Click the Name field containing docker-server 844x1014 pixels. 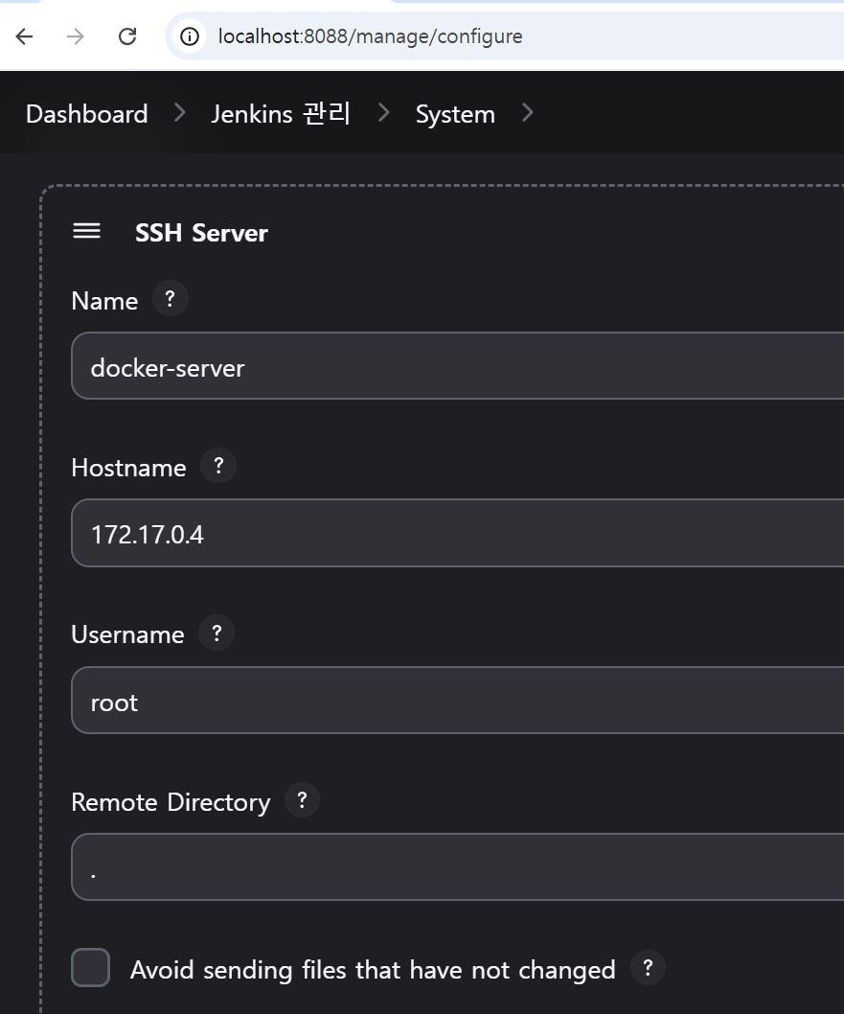tap(460, 366)
